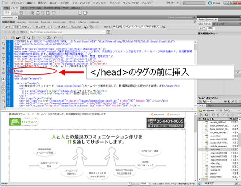The image size is (241, 187).
Task: Toggle インスペクト mode
Action: pyautogui.click(x=76, y=27)
